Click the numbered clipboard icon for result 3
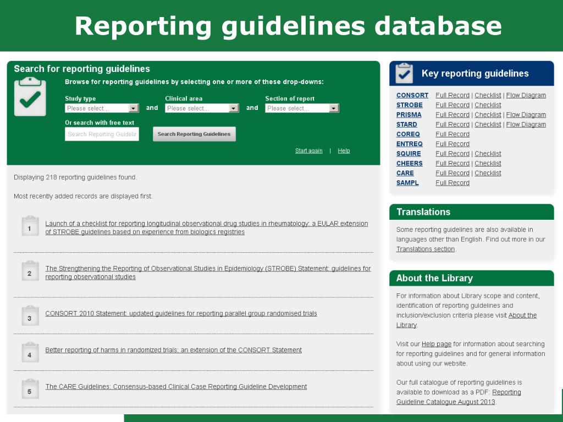Image resolution: width=563 pixels, height=422 pixels. pyautogui.click(x=30, y=316)
